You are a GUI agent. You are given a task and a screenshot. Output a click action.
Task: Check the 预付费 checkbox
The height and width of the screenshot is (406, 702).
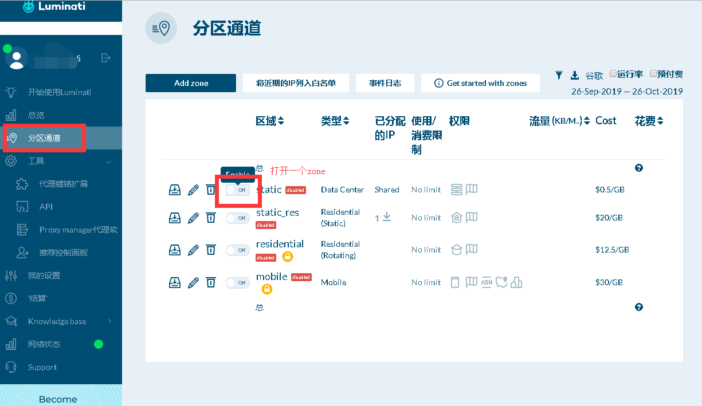pyautogui.click(x=653, y=73)
